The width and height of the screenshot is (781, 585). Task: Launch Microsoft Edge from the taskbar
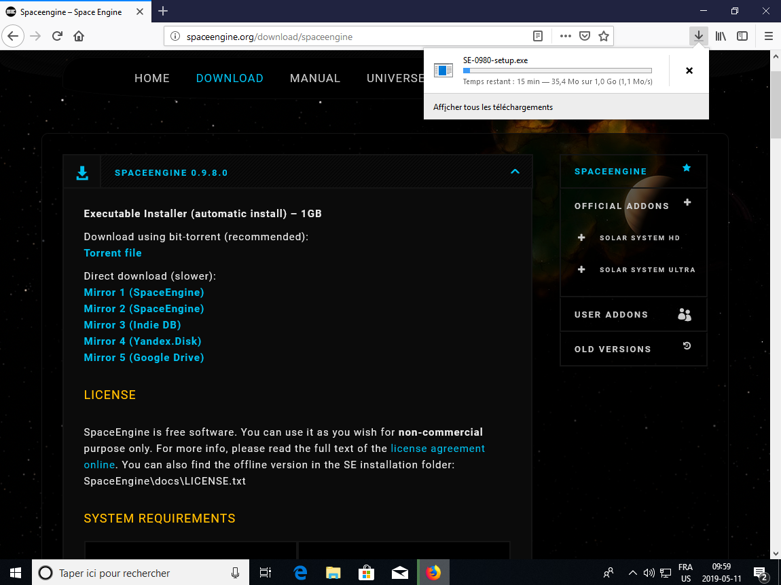(x=300, y=573)
